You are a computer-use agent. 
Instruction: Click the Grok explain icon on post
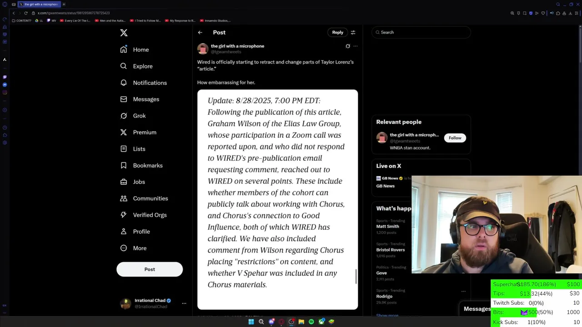tap(348, 46)
